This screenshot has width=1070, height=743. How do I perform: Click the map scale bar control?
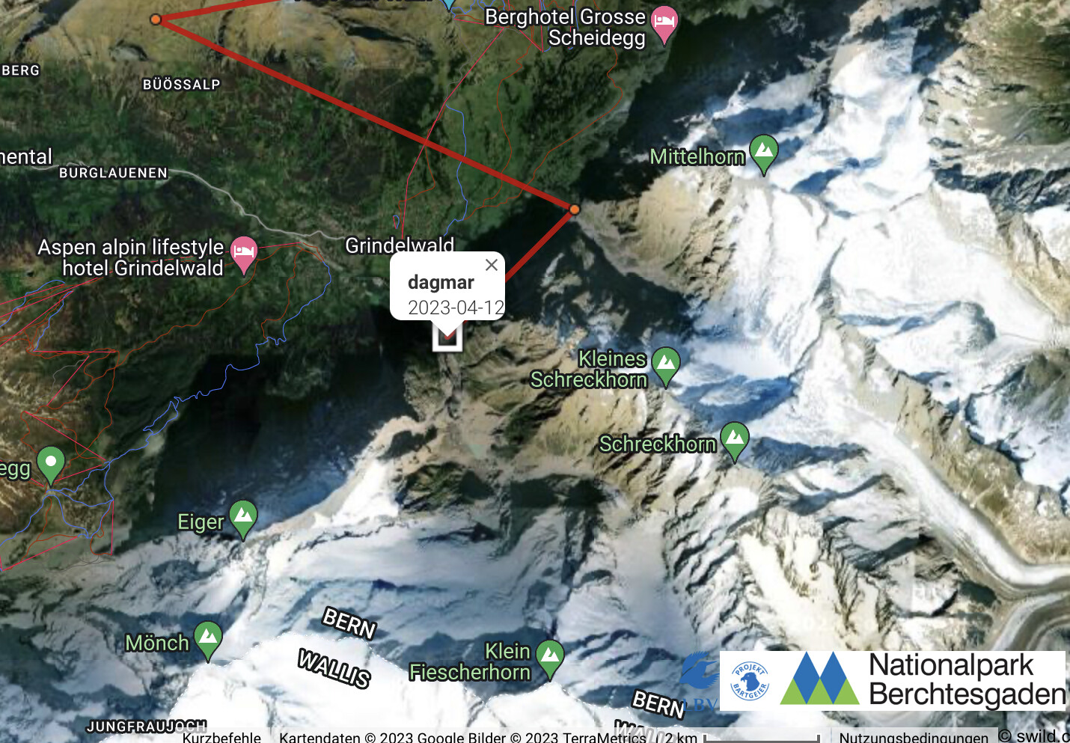point(742,737)
